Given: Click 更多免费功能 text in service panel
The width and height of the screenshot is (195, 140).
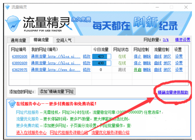Looking at the screenshot, I should click(x=28, y=126).
